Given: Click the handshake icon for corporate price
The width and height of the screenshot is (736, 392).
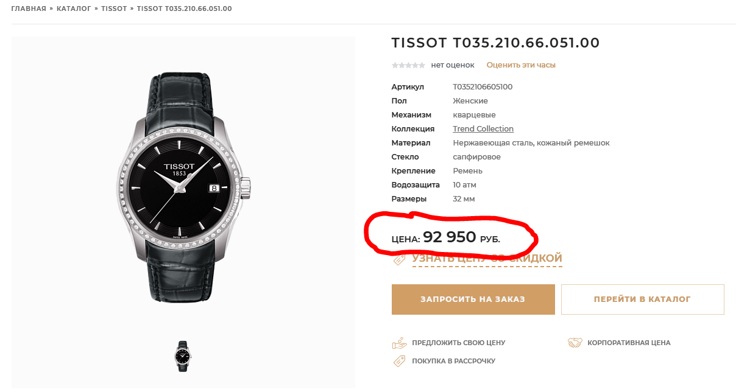Looking at the screenshot, I should tap(575, 343).
